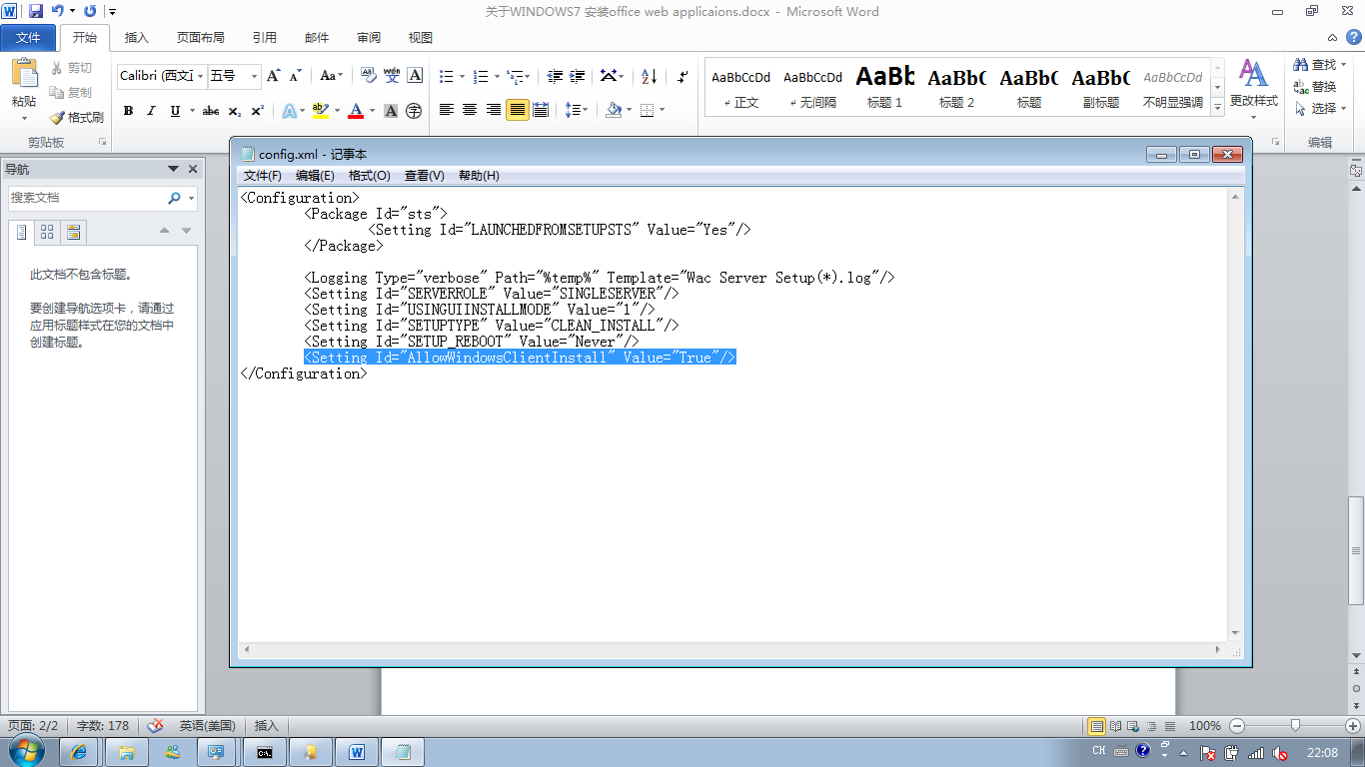
Task: Apply the 无间隔 style
Action: tap(812, 87)
